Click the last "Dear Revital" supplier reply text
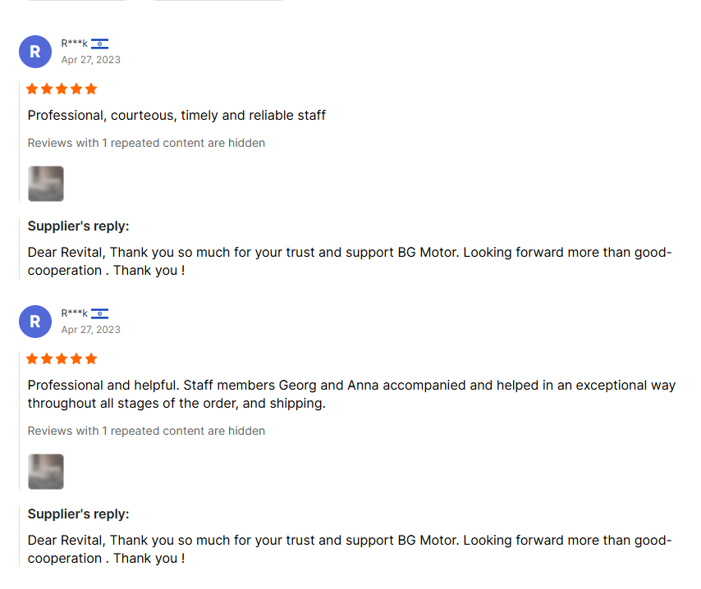 [349, 549]
